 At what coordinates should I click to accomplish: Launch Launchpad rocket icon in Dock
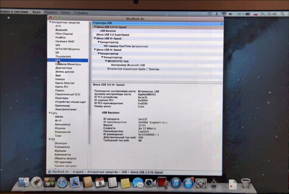click(x=36, y=182)
